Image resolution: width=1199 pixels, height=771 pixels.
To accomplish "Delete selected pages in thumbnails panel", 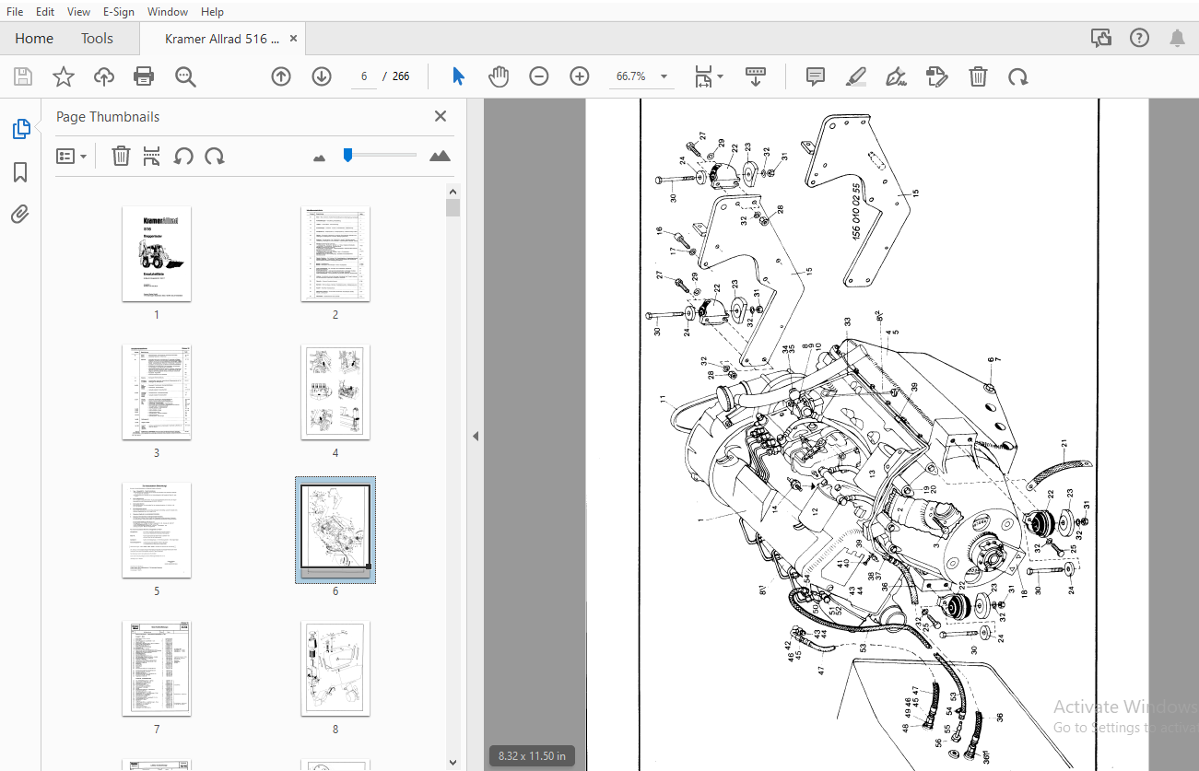I will pyautogui.click(x=121, y=156).
